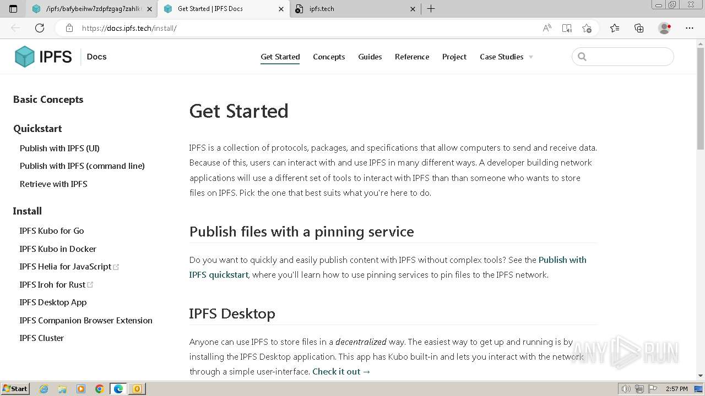
Task: Follow the Check it out link
Action: tap(341, 372)
